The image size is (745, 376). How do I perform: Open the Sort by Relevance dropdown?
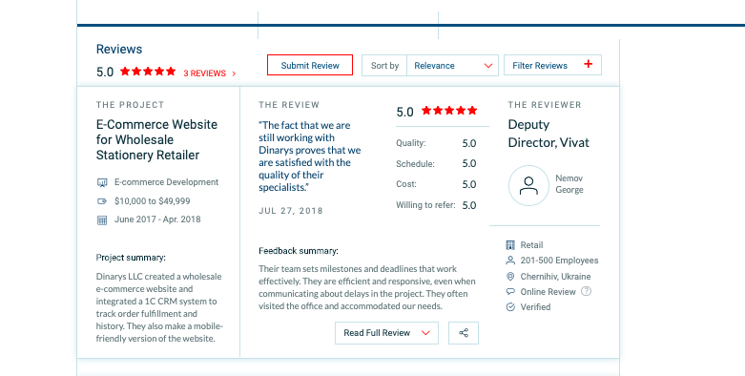(452, 65)
